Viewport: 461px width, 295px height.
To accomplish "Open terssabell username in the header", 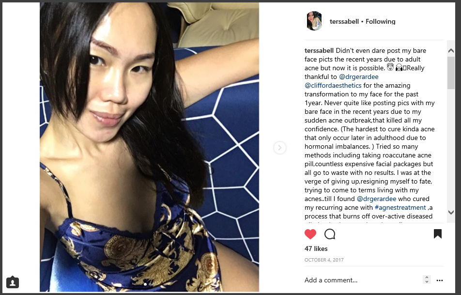I will click(x=344, y=21).
